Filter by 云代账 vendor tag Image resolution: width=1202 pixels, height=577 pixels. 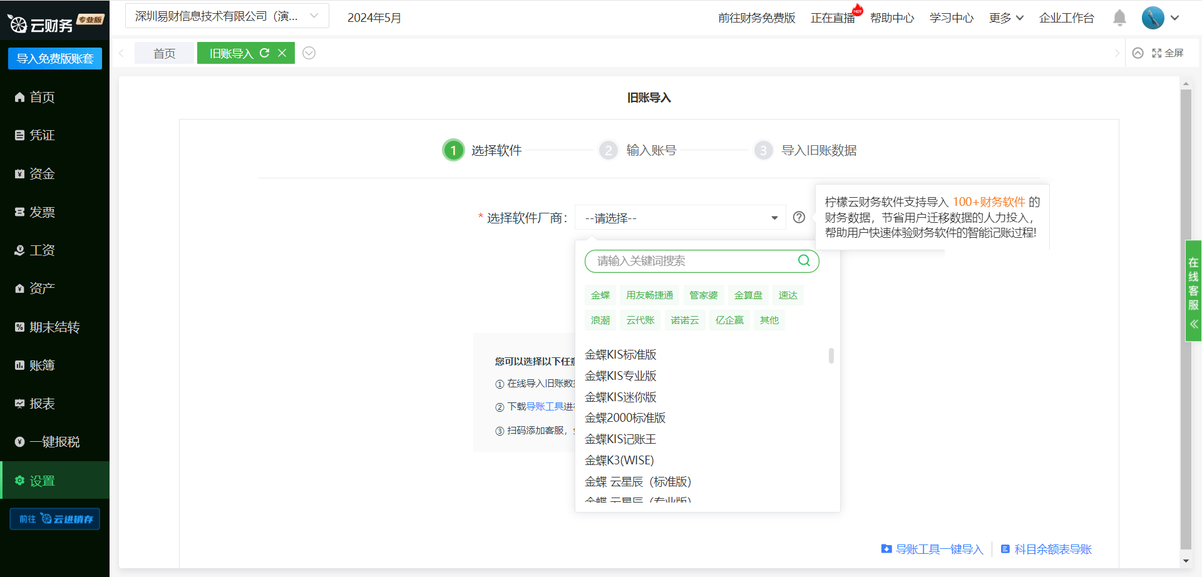click(x=640, y=320)
